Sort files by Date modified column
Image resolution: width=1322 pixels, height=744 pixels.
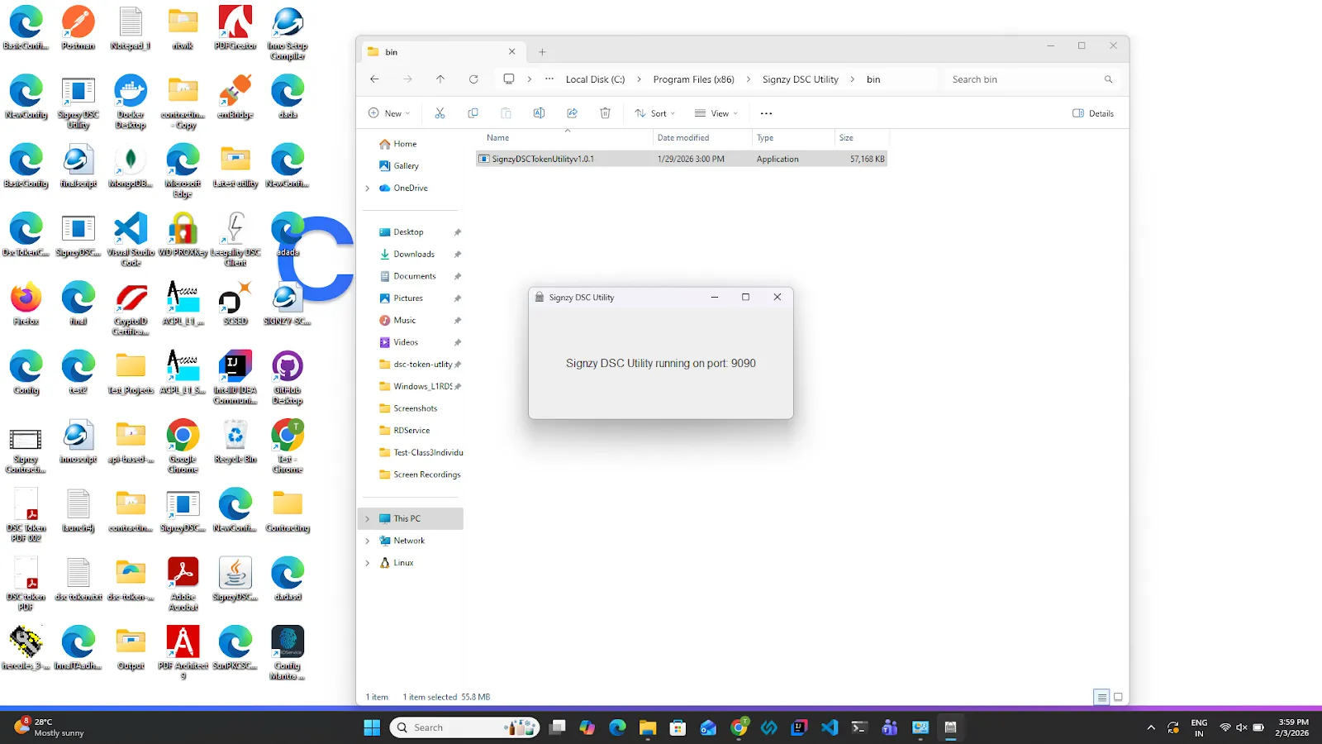683,138
